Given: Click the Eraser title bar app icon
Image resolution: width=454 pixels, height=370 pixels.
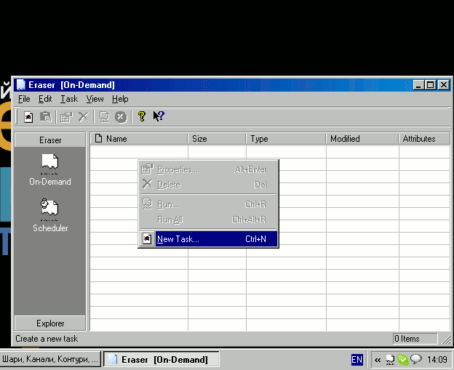Looking at the screenshot, I should point(21,85).
